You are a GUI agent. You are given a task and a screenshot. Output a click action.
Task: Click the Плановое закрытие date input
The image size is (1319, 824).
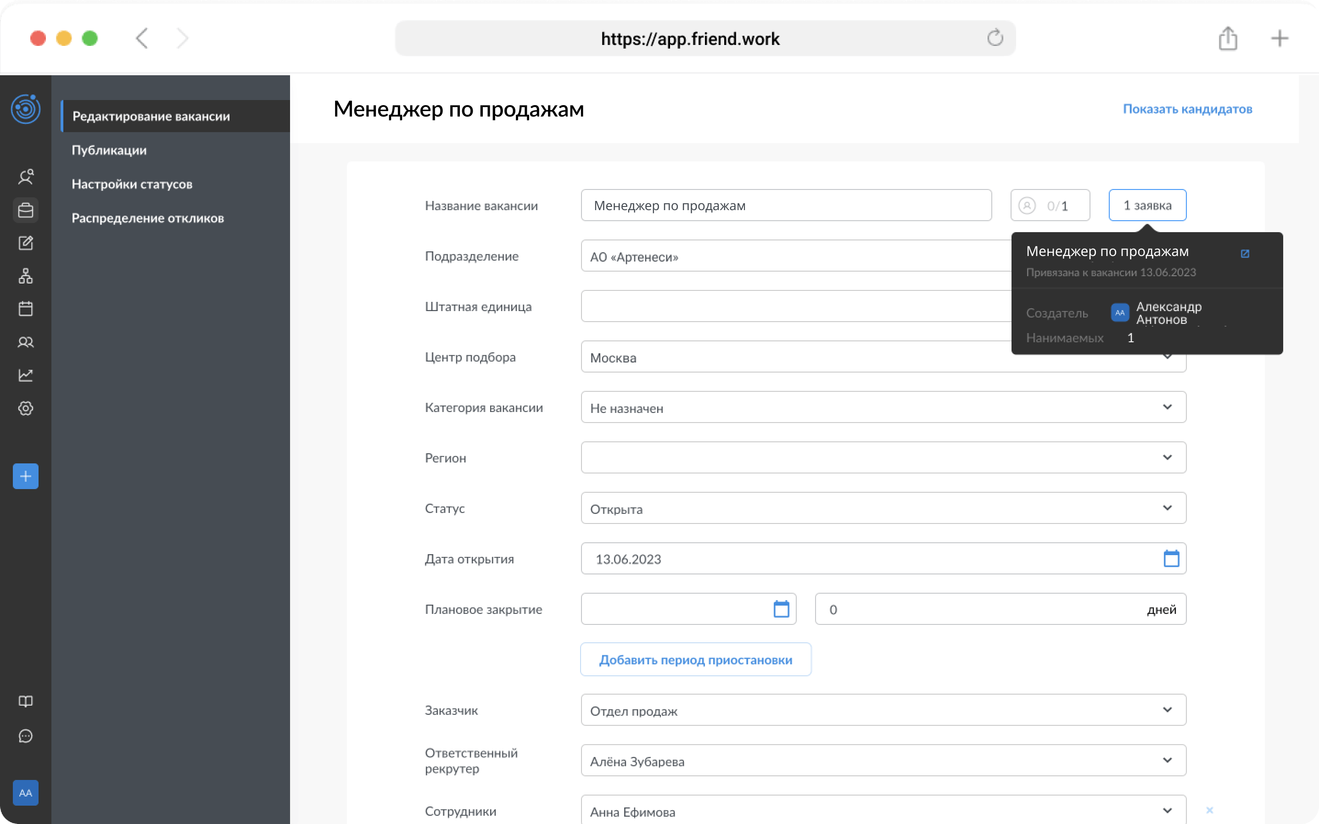pyautogui.click(x=688, y=609)
